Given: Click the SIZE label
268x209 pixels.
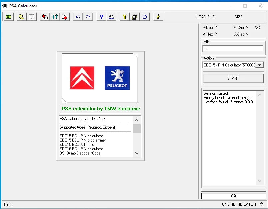Looking at the screenshot, I should coord(238,17).
